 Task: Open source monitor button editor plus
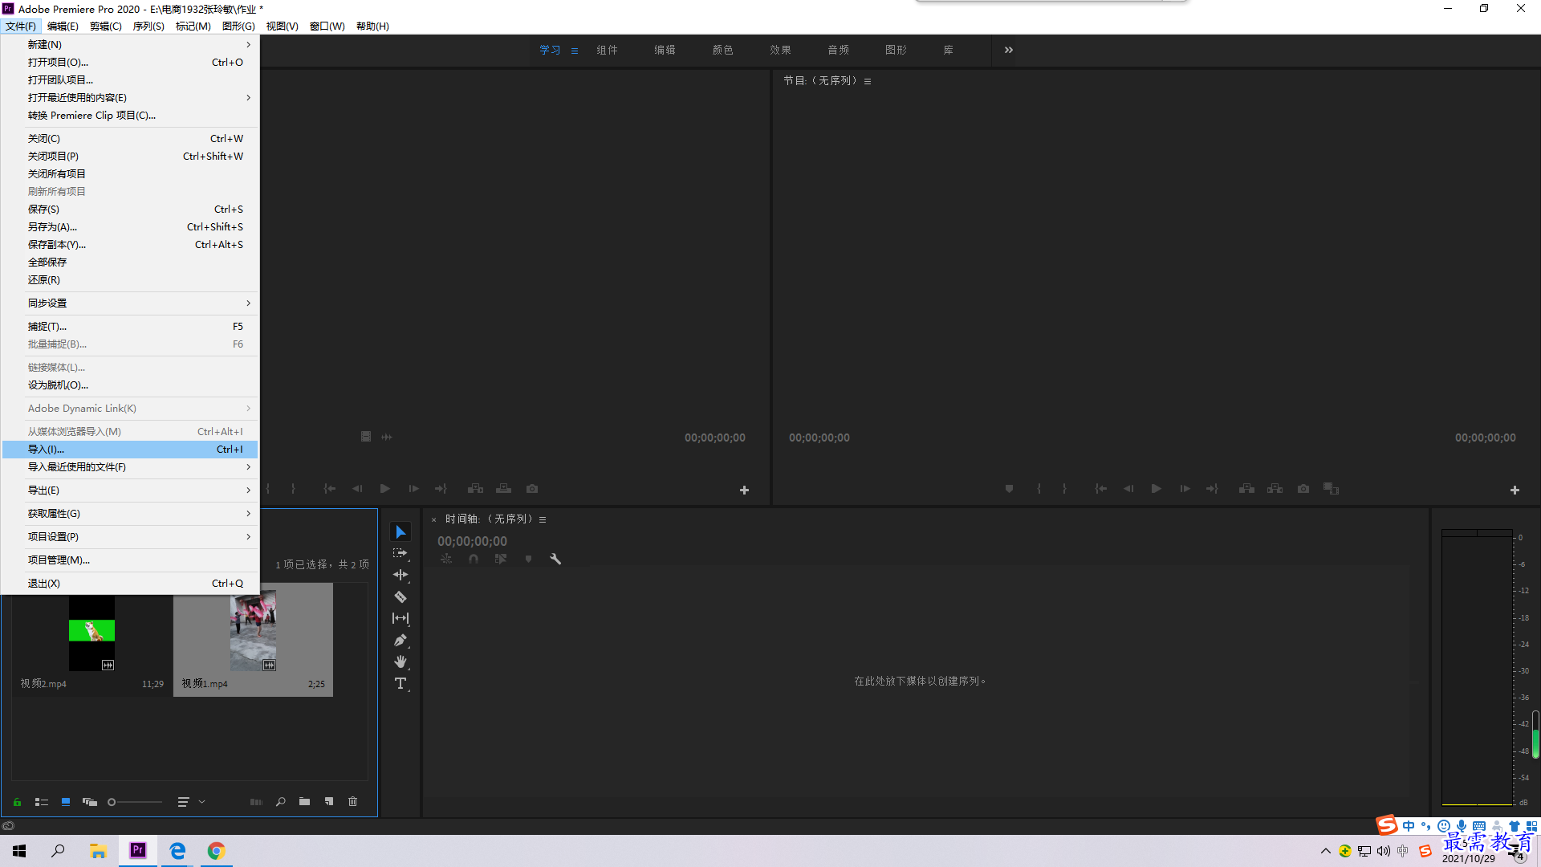tap(744, 490)
